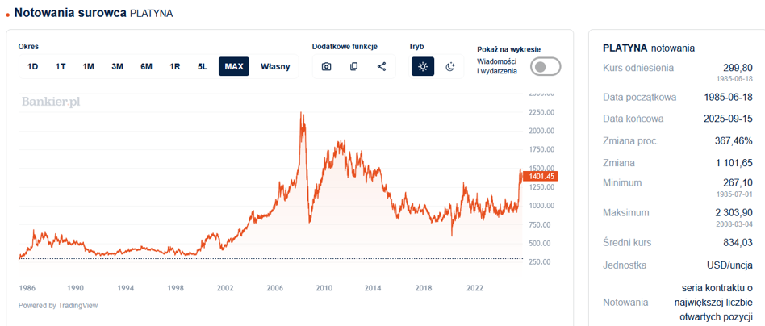
Task: Select the 1T period
Action: tap(61, 66)
